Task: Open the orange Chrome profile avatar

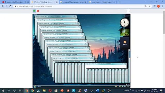Action: [x=159, y=6]
